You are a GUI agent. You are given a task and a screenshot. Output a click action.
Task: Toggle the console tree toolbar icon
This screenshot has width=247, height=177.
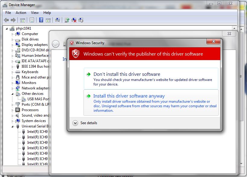(x=23, y=20)
